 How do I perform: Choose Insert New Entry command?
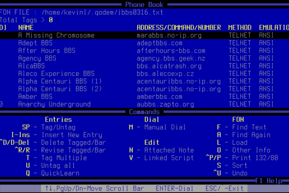pyautogui.click(x=71, y=135)
